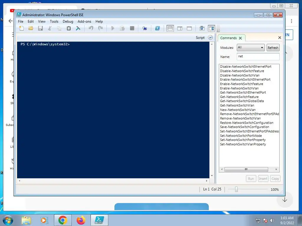Undo the last action in the toolbar
302x226 pixels.
[x=91, y=29]
